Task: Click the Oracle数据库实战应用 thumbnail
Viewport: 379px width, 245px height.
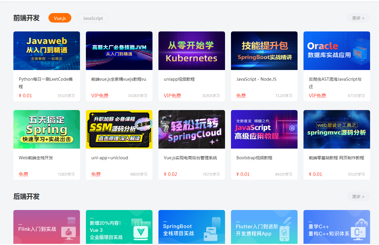Action: 337,51
